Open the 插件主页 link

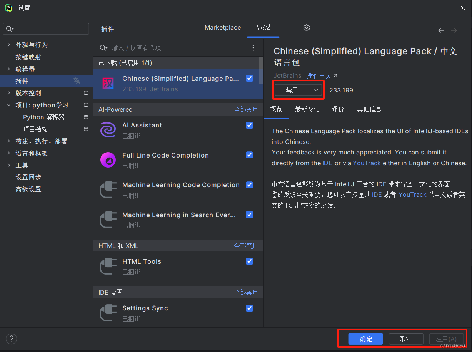coord(319,75)
